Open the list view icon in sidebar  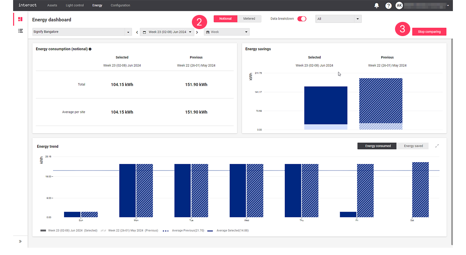tap(20, 31)
